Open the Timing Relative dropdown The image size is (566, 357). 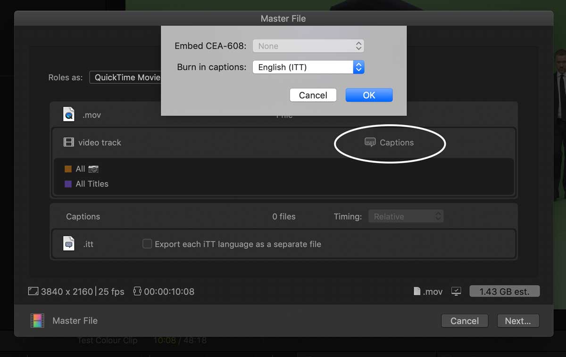406,217
